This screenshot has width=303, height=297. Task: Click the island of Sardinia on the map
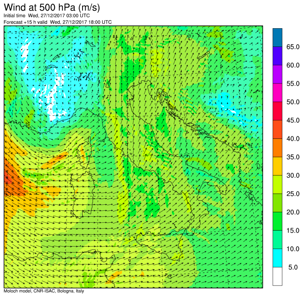point(82,195)
